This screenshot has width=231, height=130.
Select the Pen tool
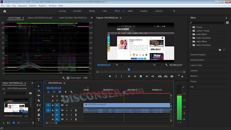tap(39, 110)
